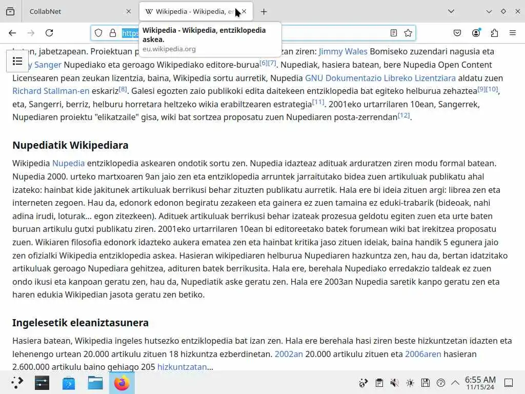
Task: Open tracking protection shield icon
Action: (x=98, y=33)
